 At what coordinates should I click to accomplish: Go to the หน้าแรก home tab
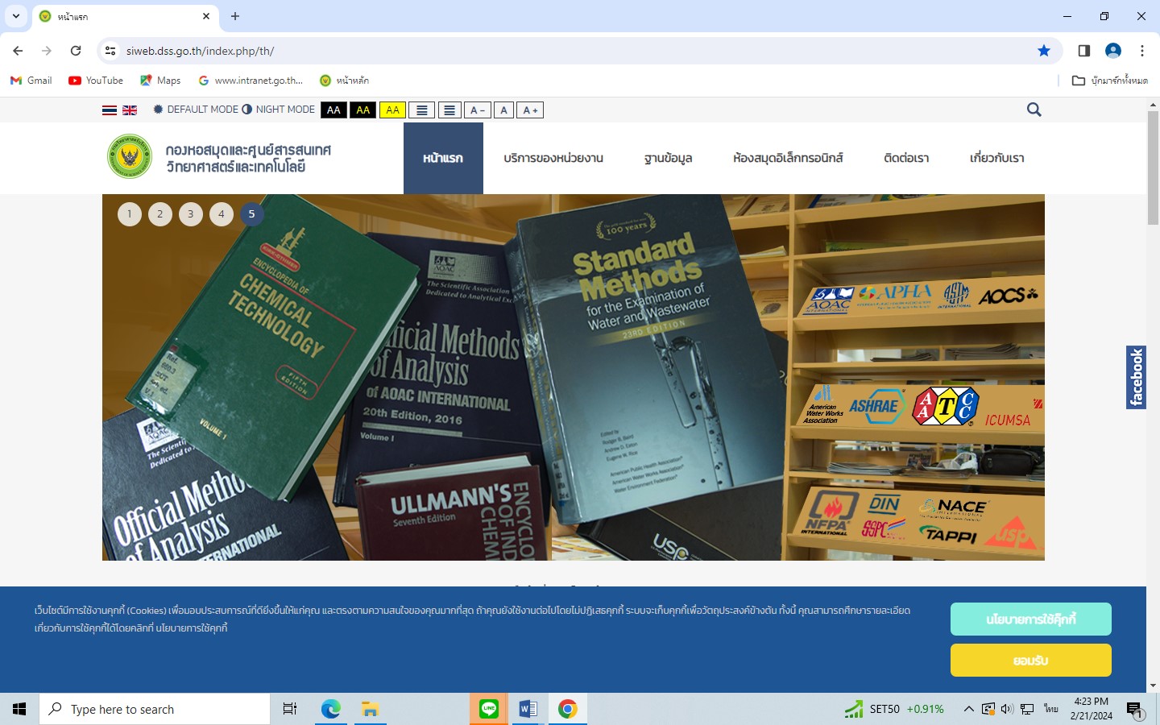click(443, 159)
